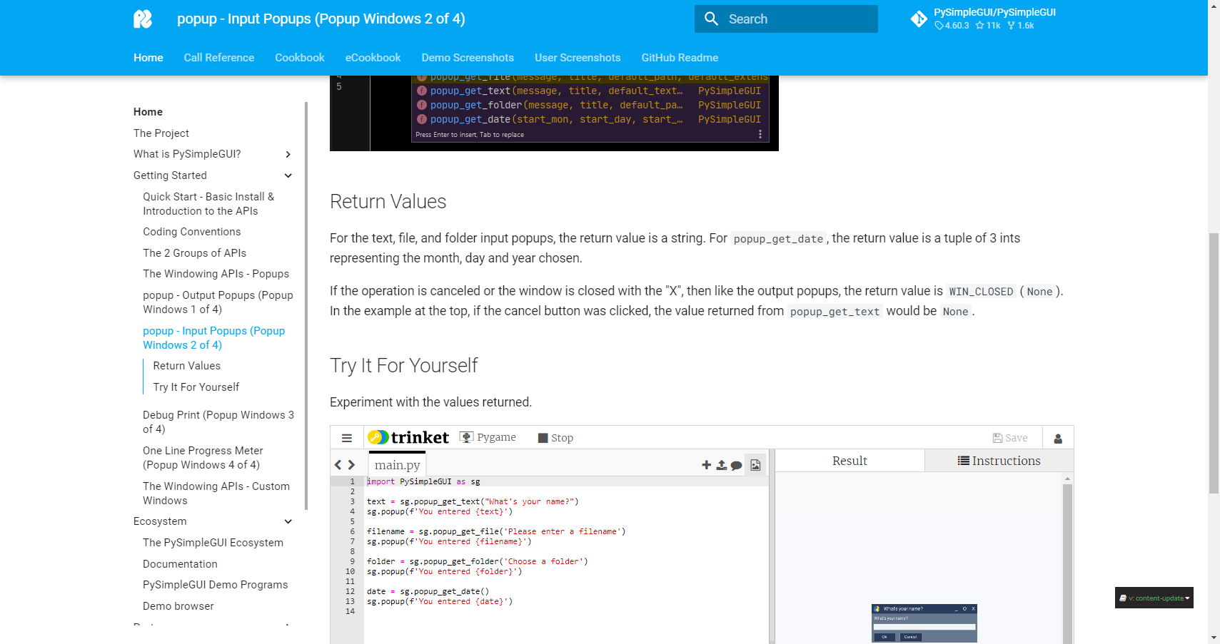Click the user account icon in trinket

click(x=1058, y=439)
